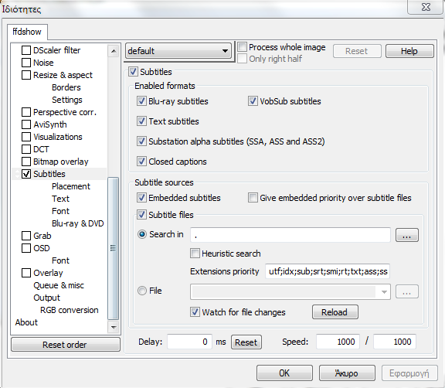Open the Font page under Subtitles

pyautogui.click(x=60, y=211)
